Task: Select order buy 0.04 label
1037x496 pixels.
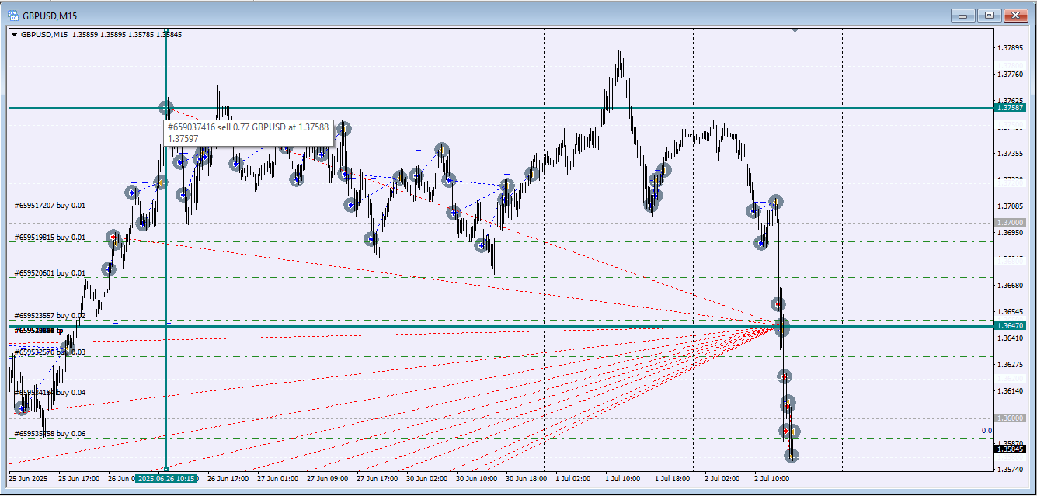Action: coord(50,393)
